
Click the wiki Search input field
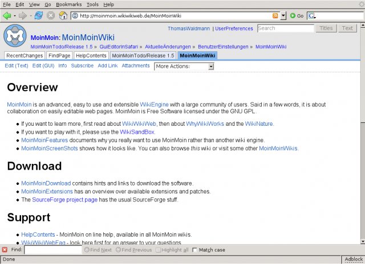coord(285,28)
